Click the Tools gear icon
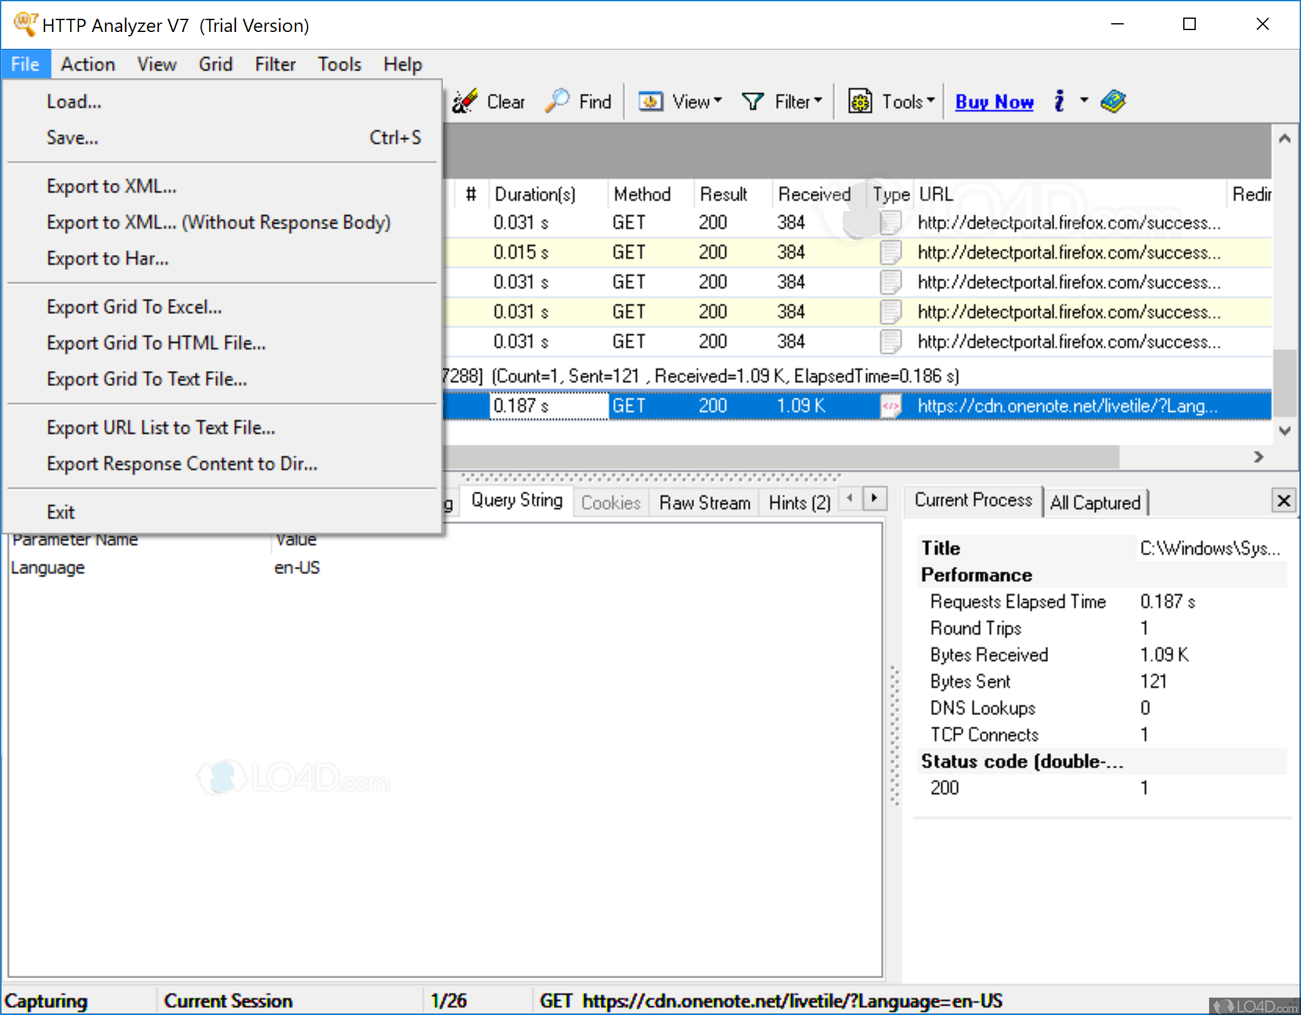 point(860,101)
